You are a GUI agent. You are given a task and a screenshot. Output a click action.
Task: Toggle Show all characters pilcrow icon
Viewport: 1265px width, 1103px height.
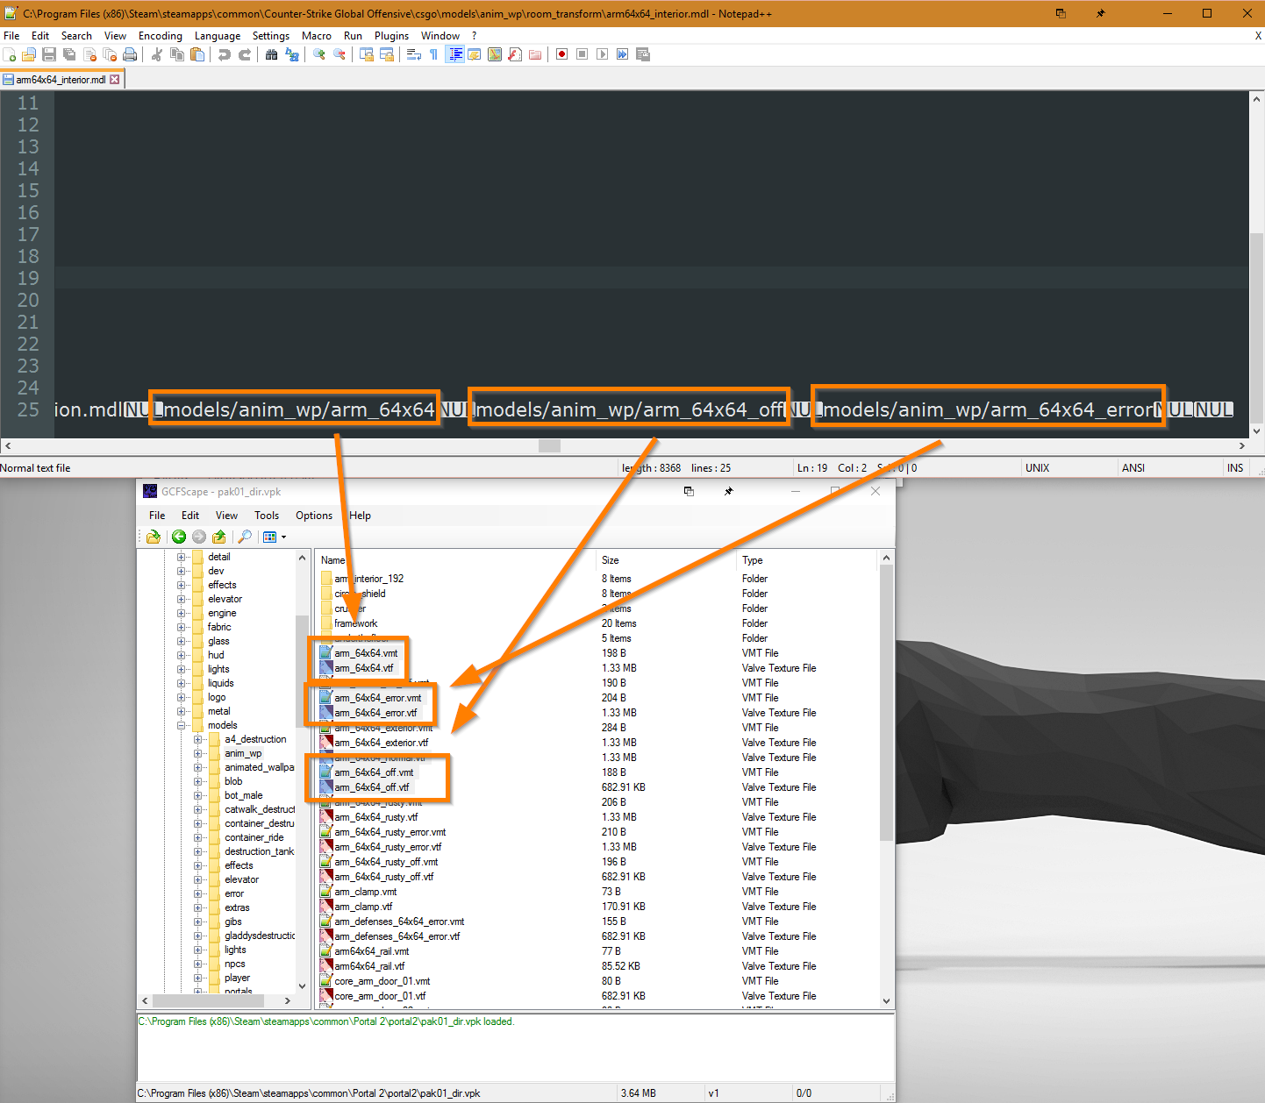click(x=433, y=54)
